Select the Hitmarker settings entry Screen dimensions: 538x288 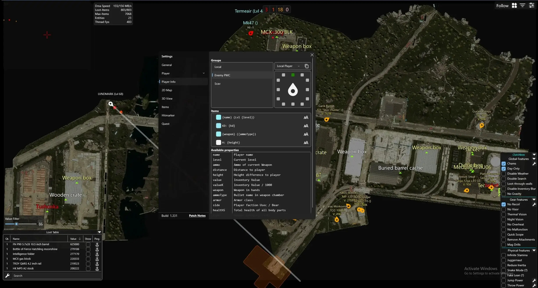pyautogui.click(x=168, y=115)
